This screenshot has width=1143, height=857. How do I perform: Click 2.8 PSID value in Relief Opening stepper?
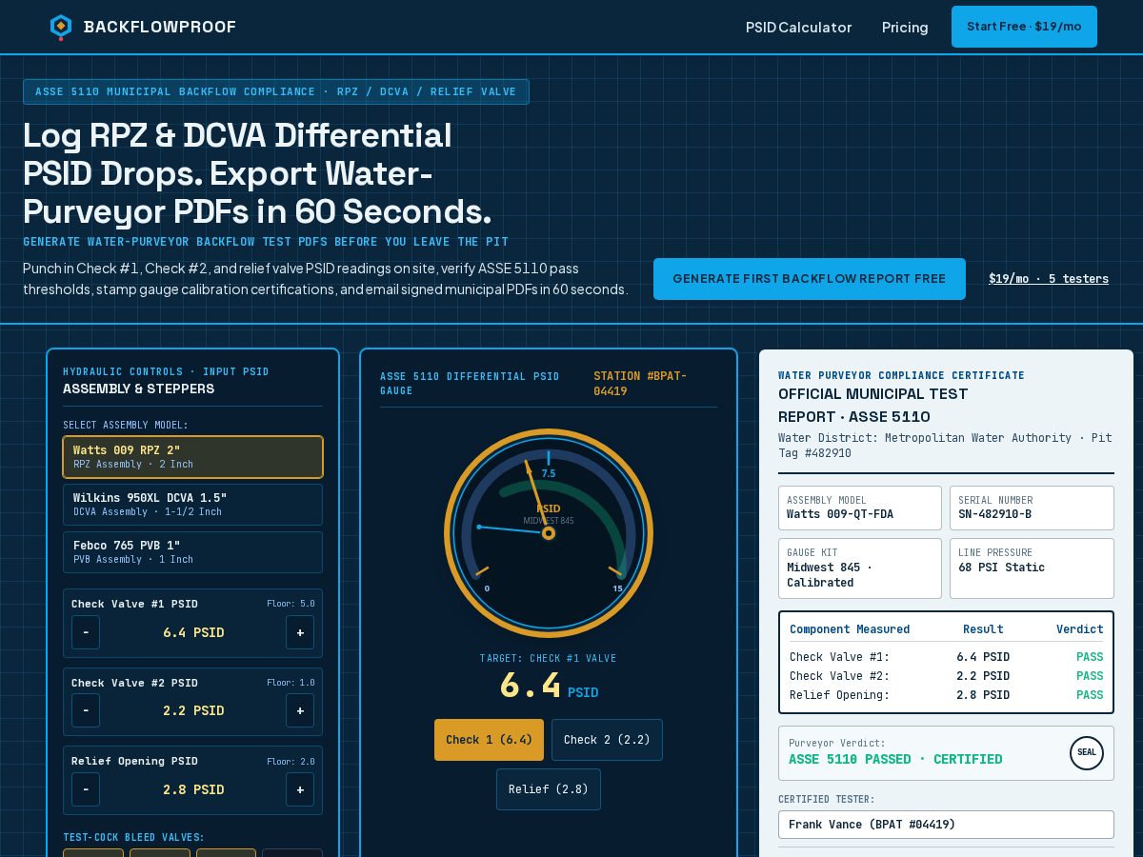coord(193,789)
